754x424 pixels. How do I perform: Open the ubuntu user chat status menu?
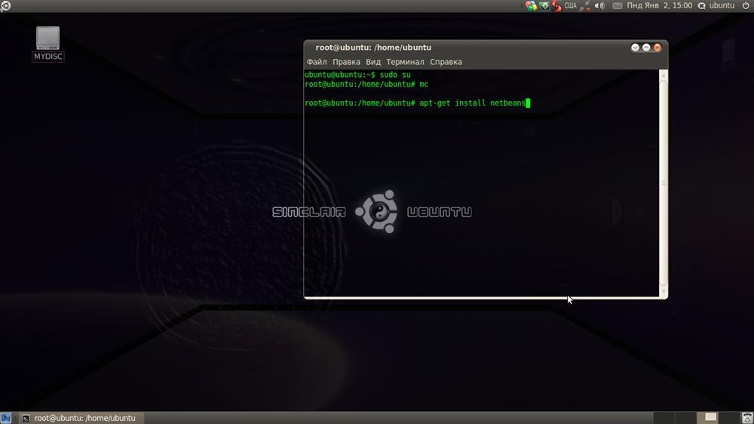point(716,6)
